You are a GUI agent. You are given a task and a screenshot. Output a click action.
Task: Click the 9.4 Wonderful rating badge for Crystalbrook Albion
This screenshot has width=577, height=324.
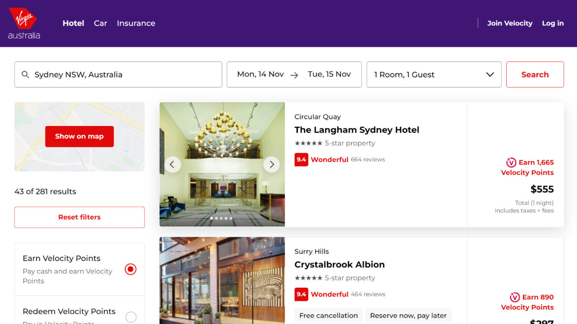click(x=301, y=294)
